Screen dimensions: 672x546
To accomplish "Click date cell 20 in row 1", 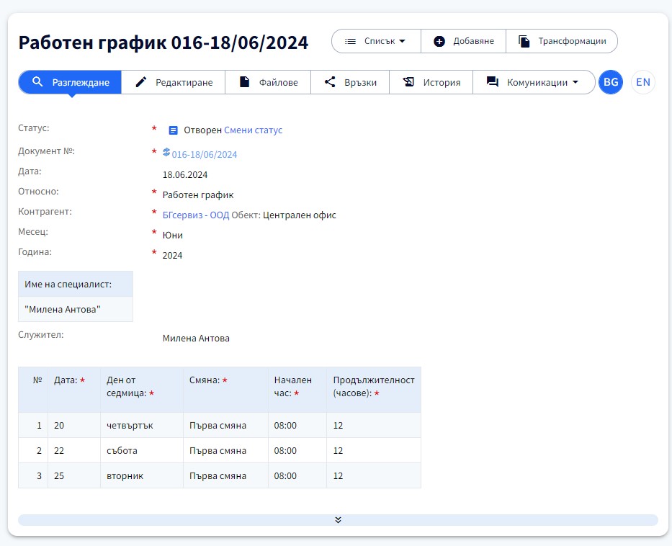I will (74, 426).
